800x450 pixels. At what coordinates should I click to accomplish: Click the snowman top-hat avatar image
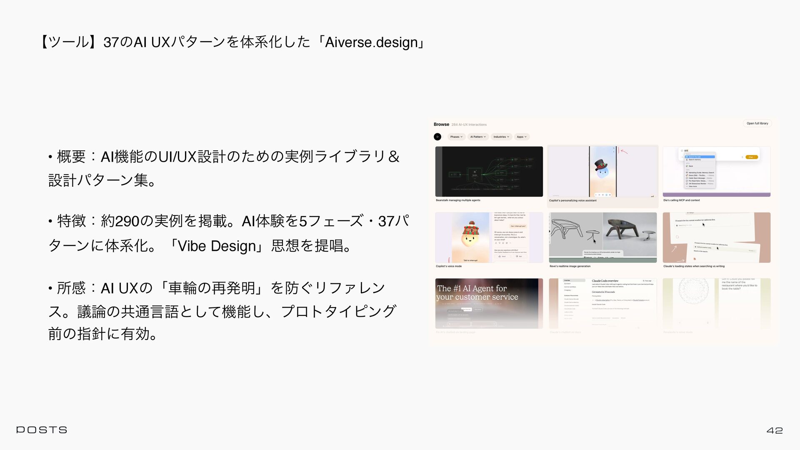click(602, 168)
